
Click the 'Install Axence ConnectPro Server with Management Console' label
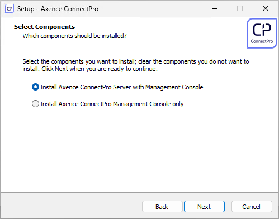click(122, 87)
